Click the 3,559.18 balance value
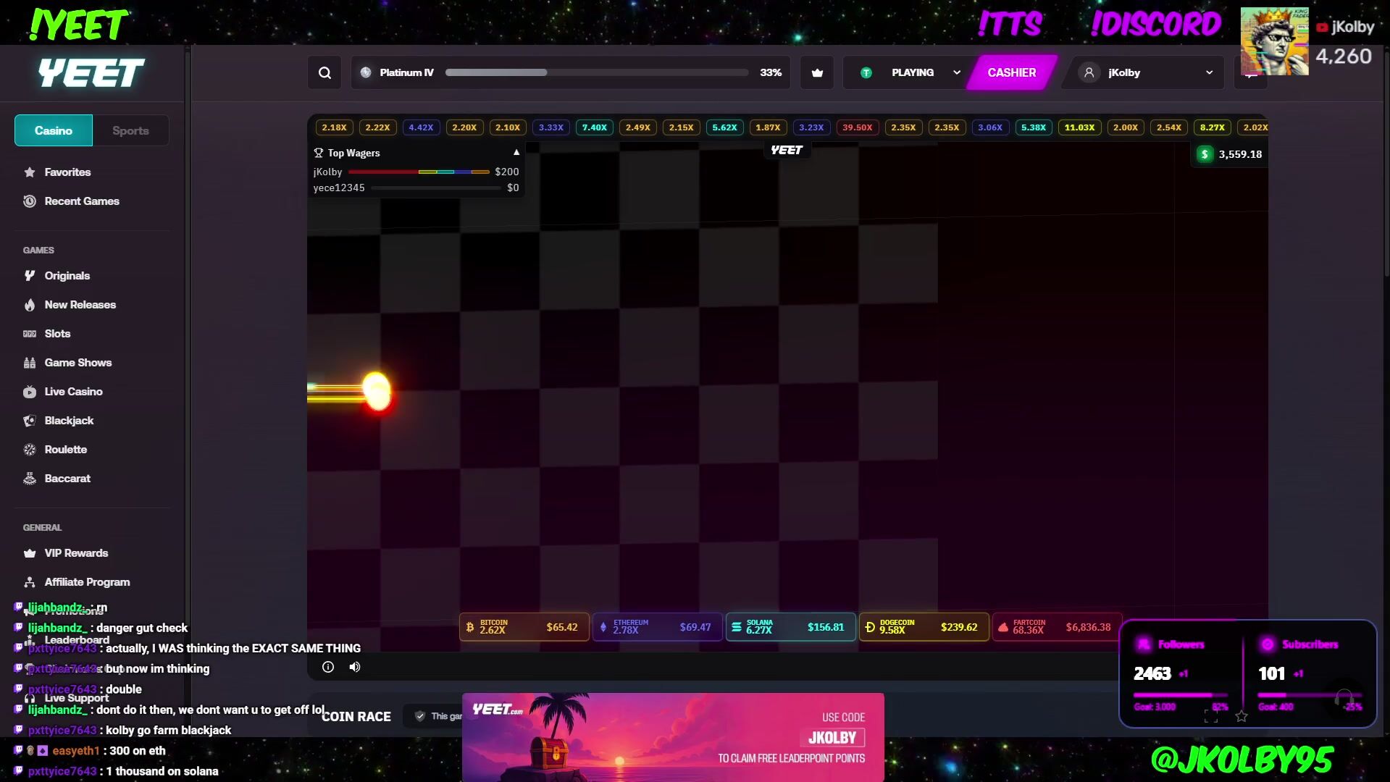1390x782 pixels. click(1240, 154)
